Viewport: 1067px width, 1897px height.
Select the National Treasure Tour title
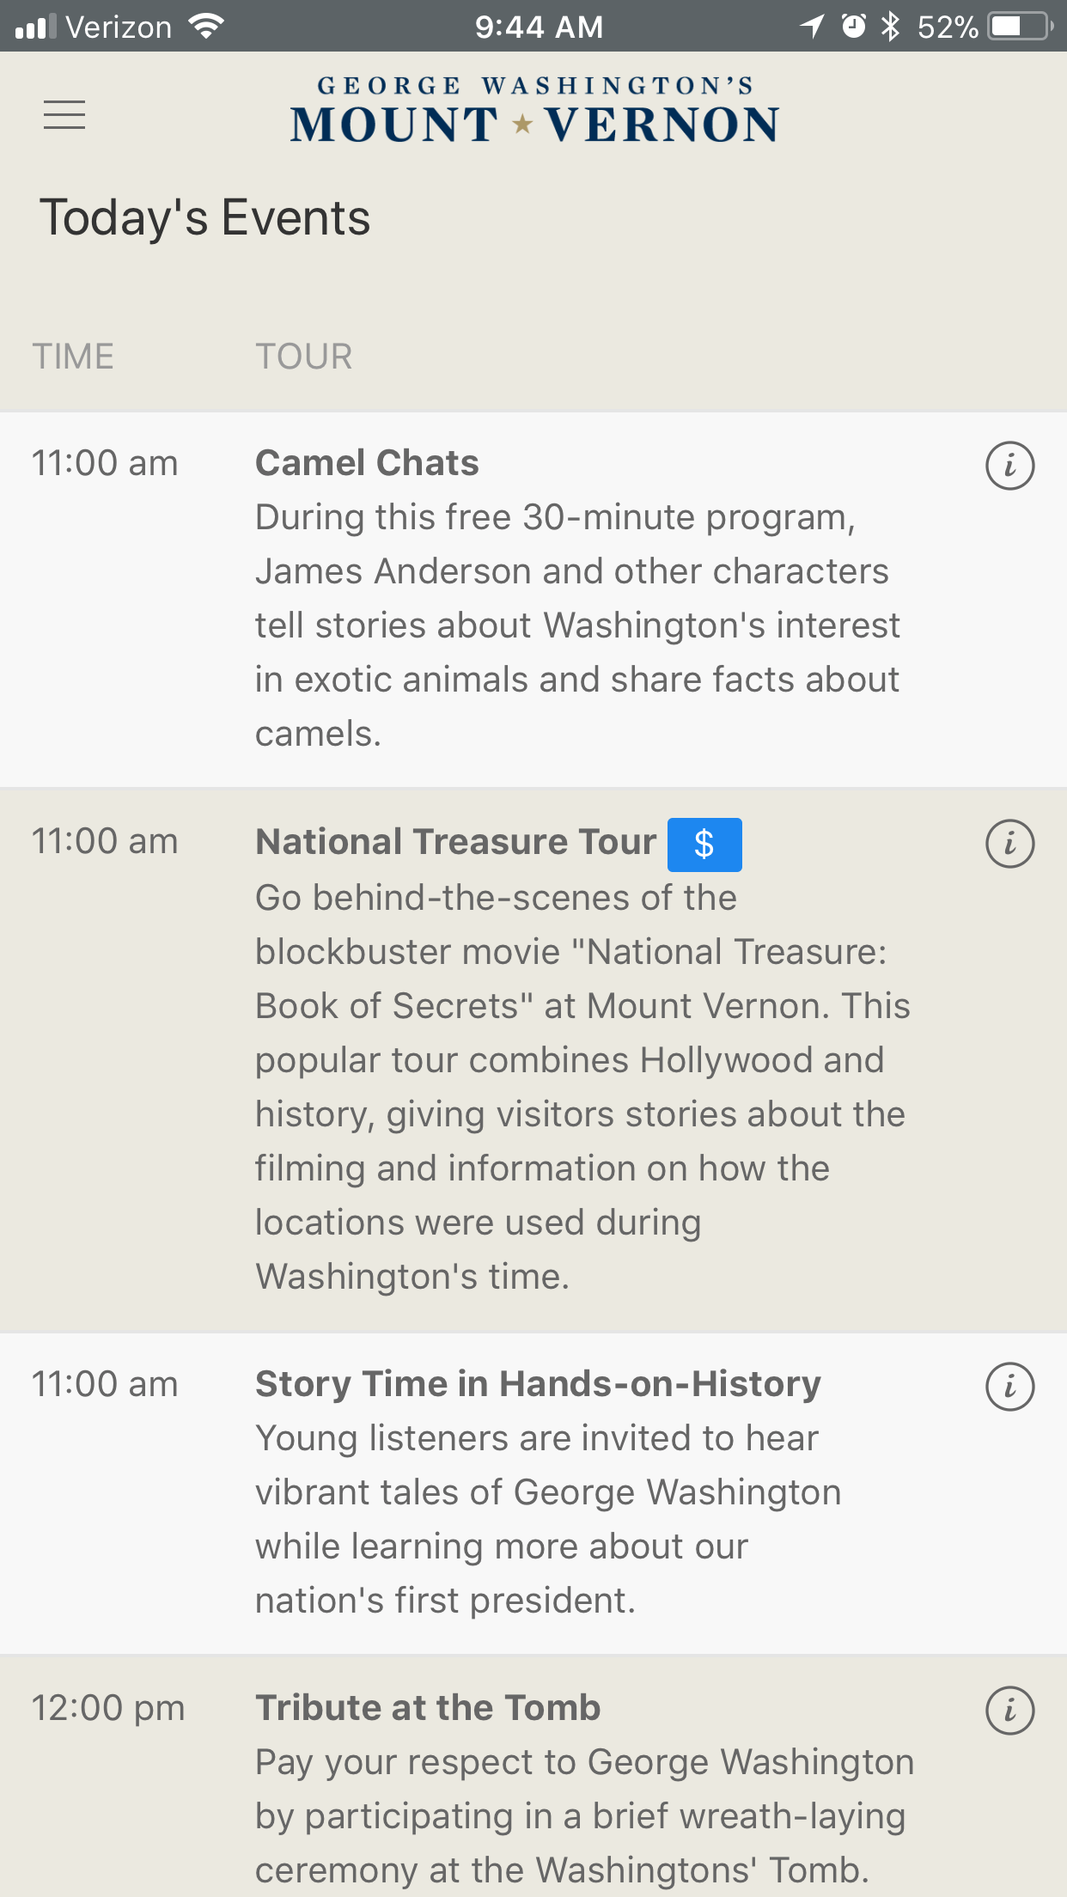[x=456, y=842]
